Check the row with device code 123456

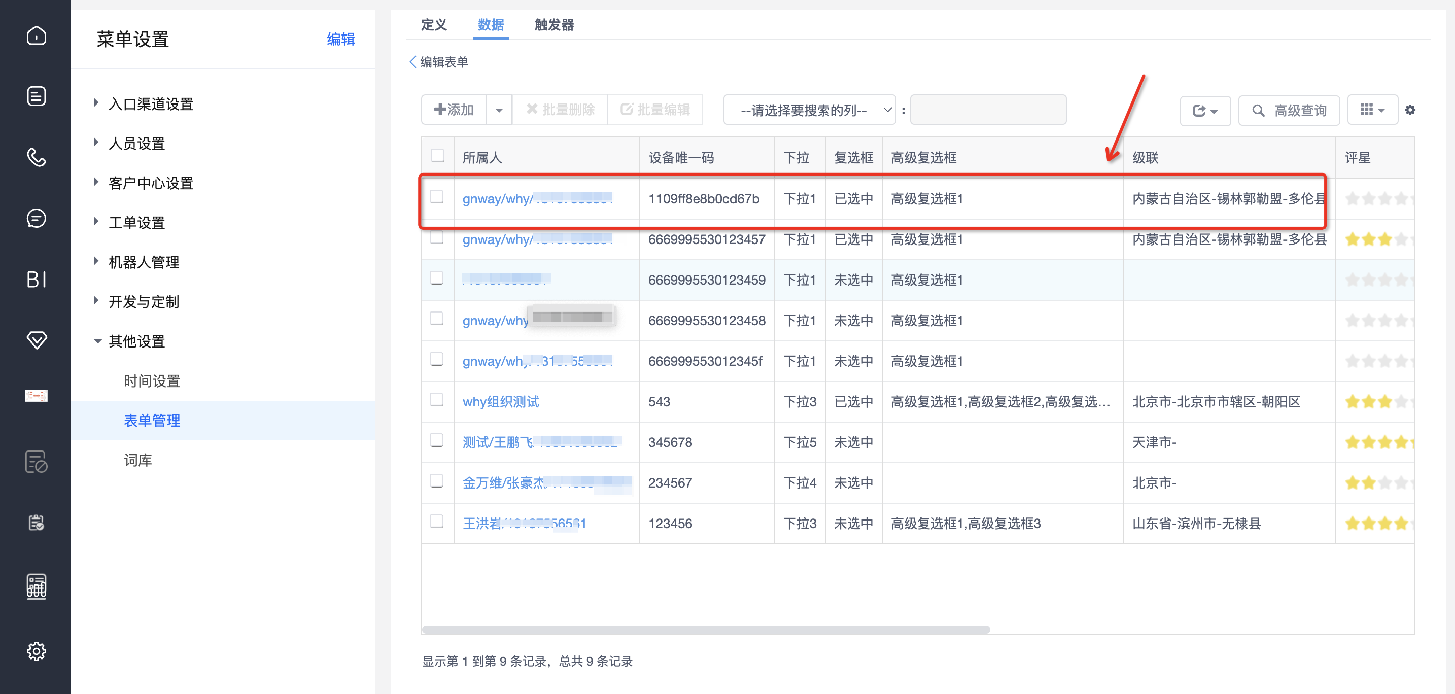[x=437, y=522]
